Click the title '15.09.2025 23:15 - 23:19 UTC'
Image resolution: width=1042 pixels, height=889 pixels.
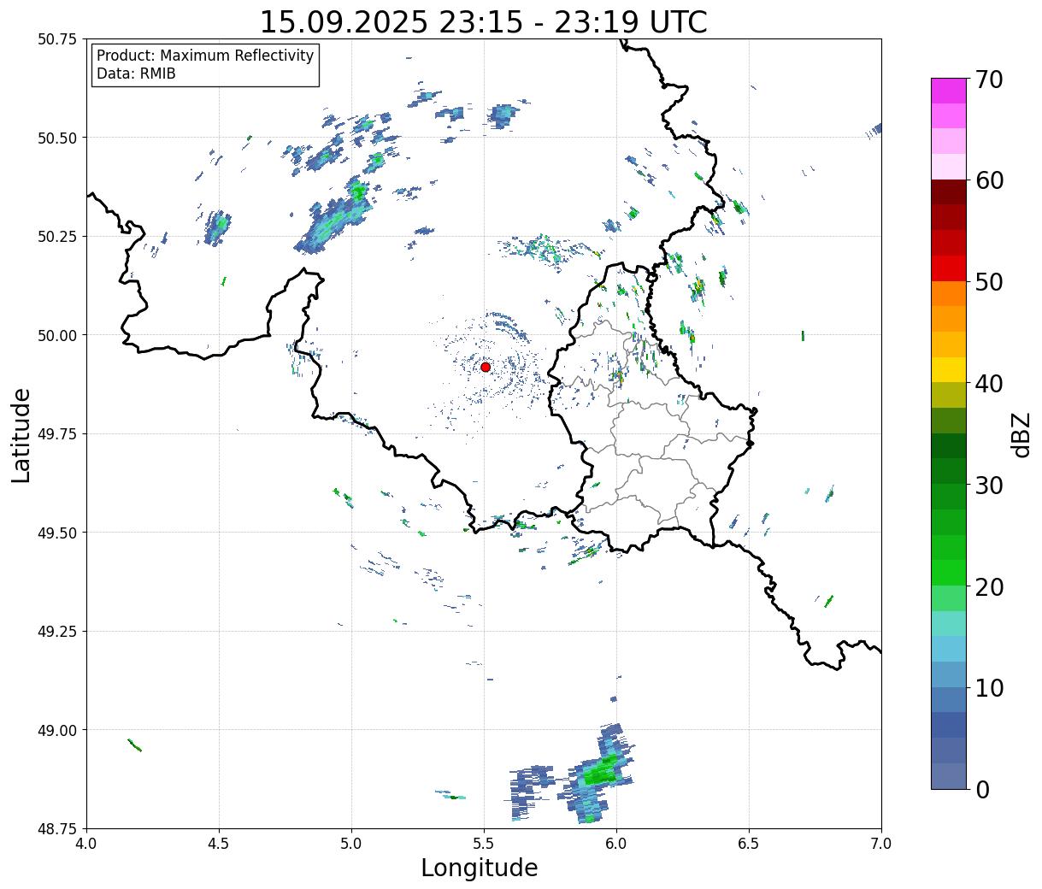[484, 21]
